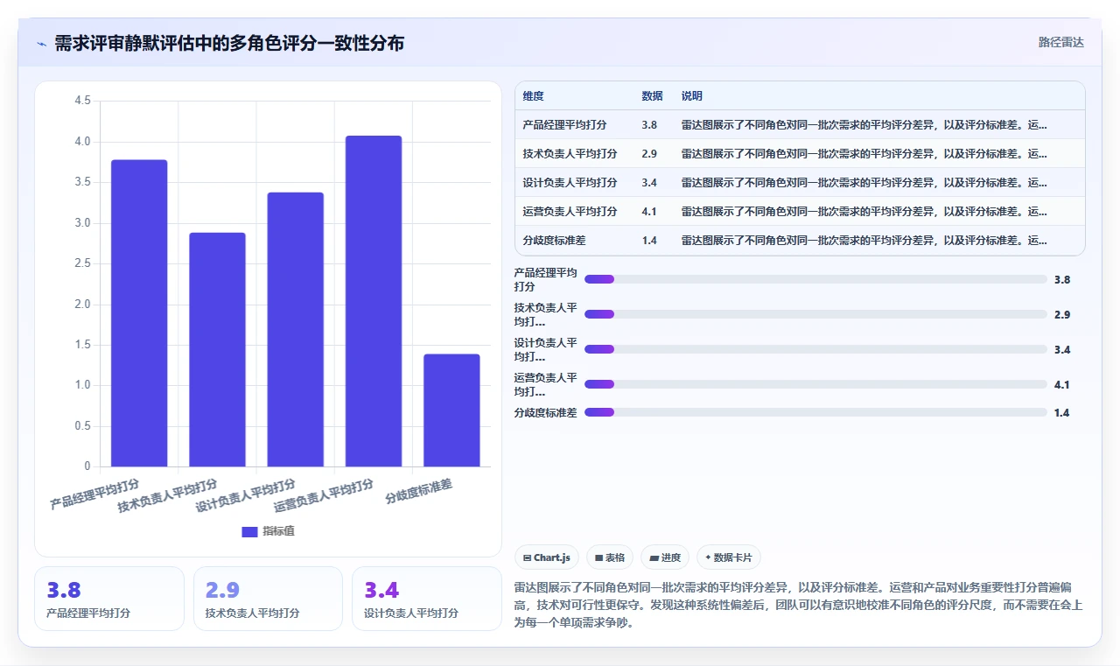Open the 2.9 技术负责人平均打分 data card
This screenshot has width=1120, height=666.
coord(268,599)
